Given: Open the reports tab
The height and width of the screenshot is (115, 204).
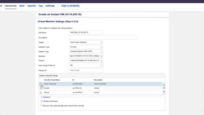Looking at the screenshot, I should click(32, 6).
